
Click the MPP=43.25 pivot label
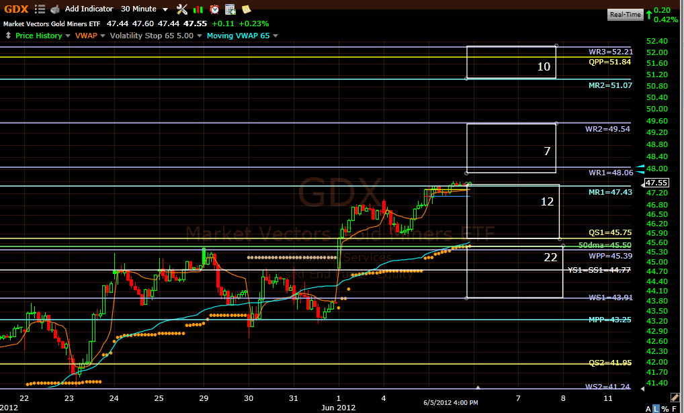point(610,320)
